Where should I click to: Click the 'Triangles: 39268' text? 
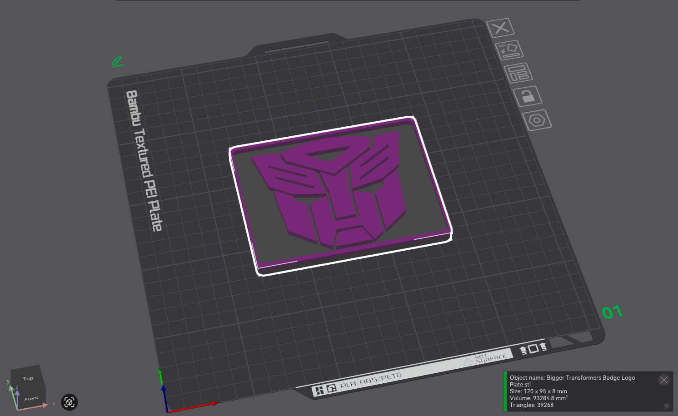pyautogui.click(x=532, y=405)
